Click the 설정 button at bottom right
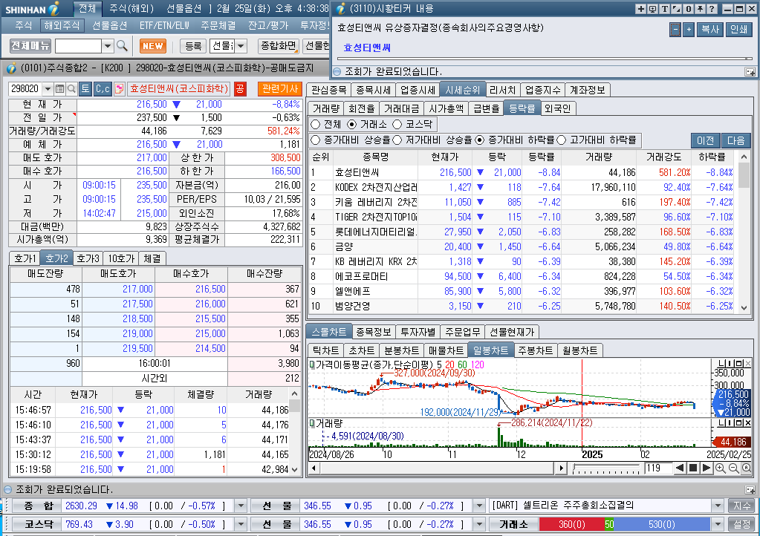The height and width of the screenshot is (536, 760). 741,524
